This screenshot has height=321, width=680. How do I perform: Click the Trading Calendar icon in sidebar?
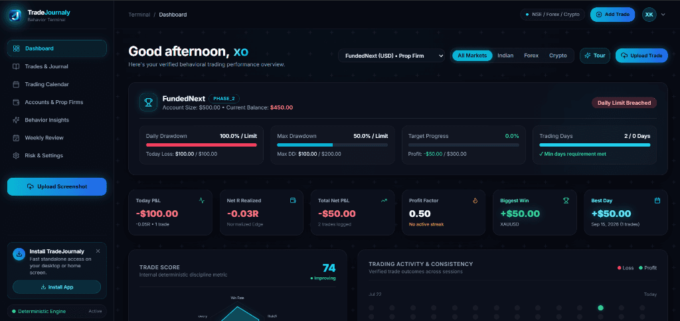(x=16, y=84)
